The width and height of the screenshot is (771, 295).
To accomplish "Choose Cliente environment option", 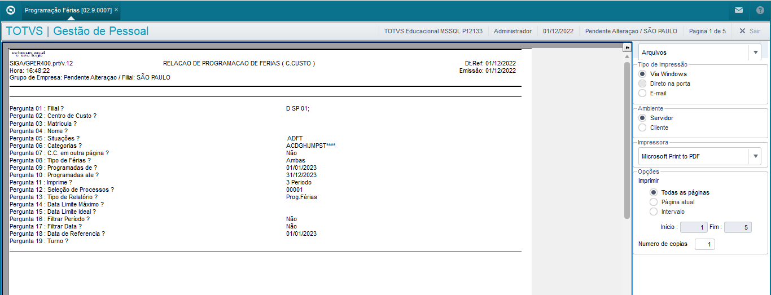I will [x=642, y=127].
